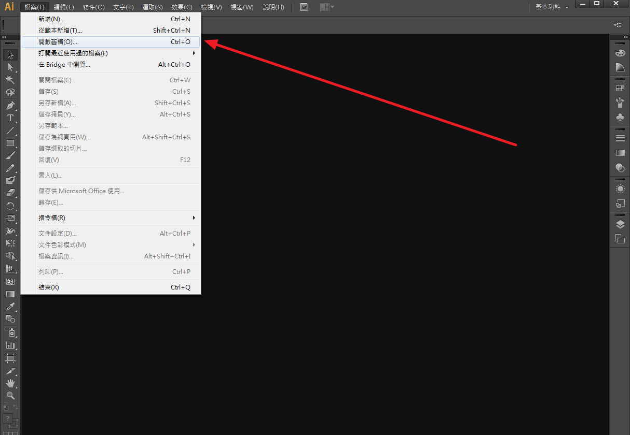
Task: Open the 編輯(E) menu
Action: tap(64, 7)
